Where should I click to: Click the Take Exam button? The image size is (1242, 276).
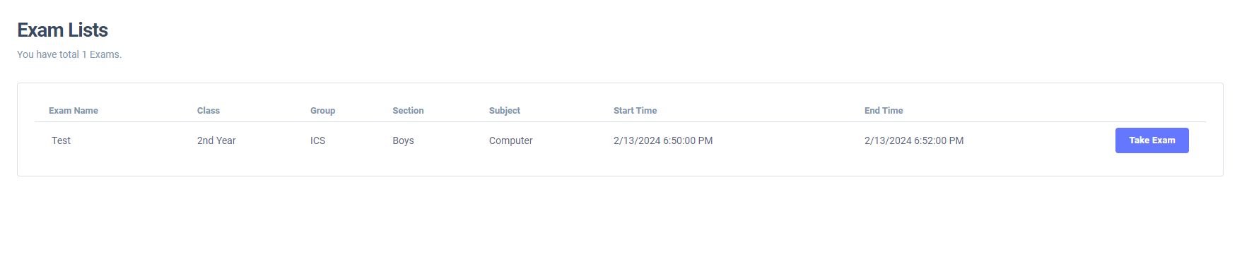[1152, 140]
